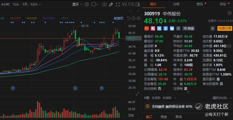The image size is (233, 120).
Task: Open the 显示 dropdown menu
Action: [77, 4]
